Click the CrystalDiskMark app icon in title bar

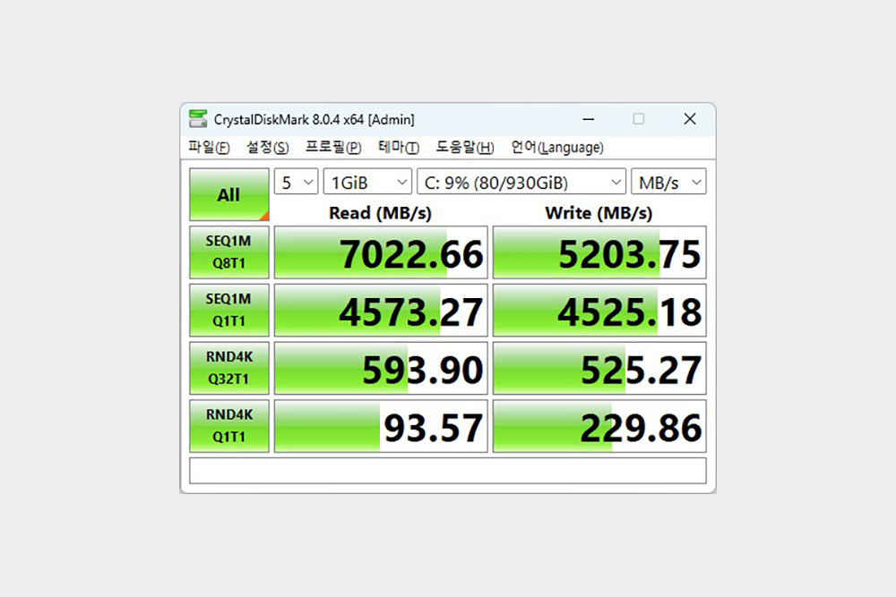[198, 119]
